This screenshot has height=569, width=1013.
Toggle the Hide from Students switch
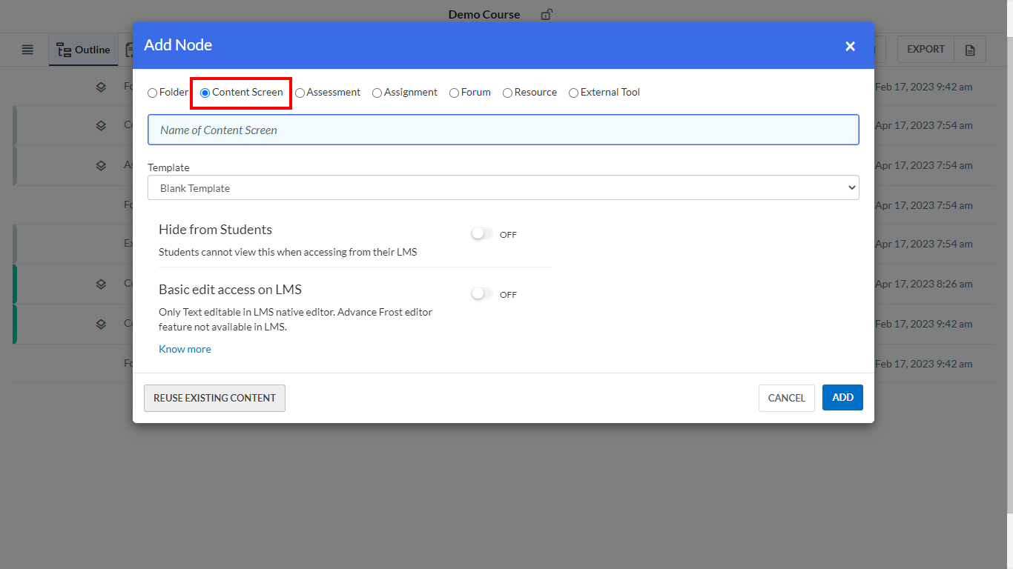pyautogui.click(x=481, y=234)
